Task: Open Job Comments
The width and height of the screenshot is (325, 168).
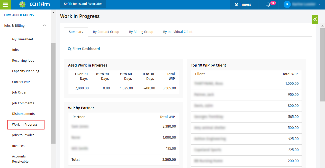Action: 23,103
